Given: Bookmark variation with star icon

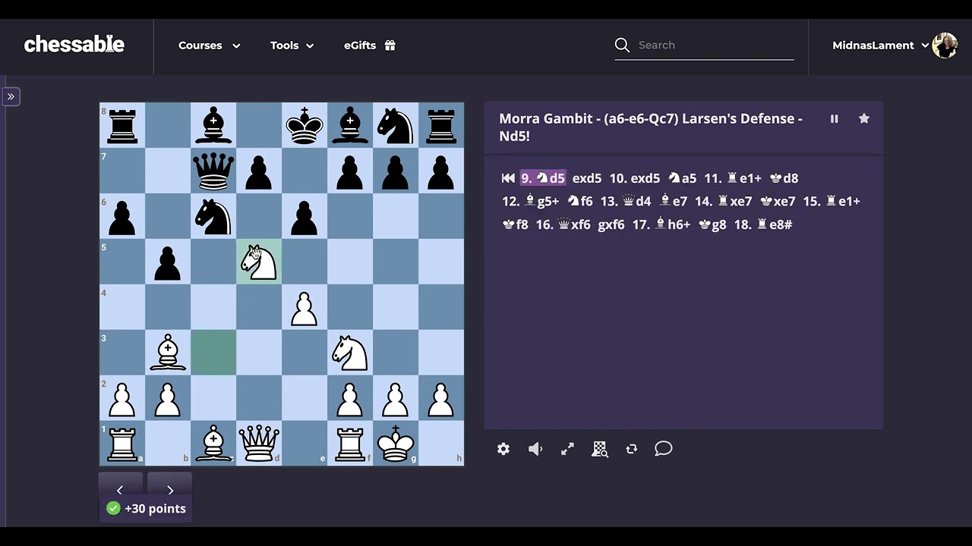Looking at the screenshot, I should pos(863,119).
